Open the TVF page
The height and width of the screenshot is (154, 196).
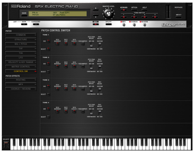(21, 48)
